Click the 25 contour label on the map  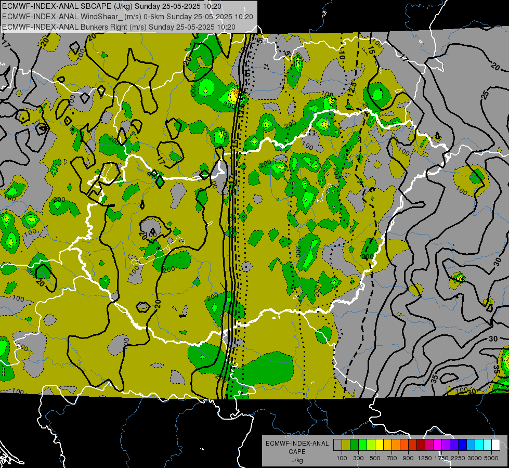coord(485,95)
